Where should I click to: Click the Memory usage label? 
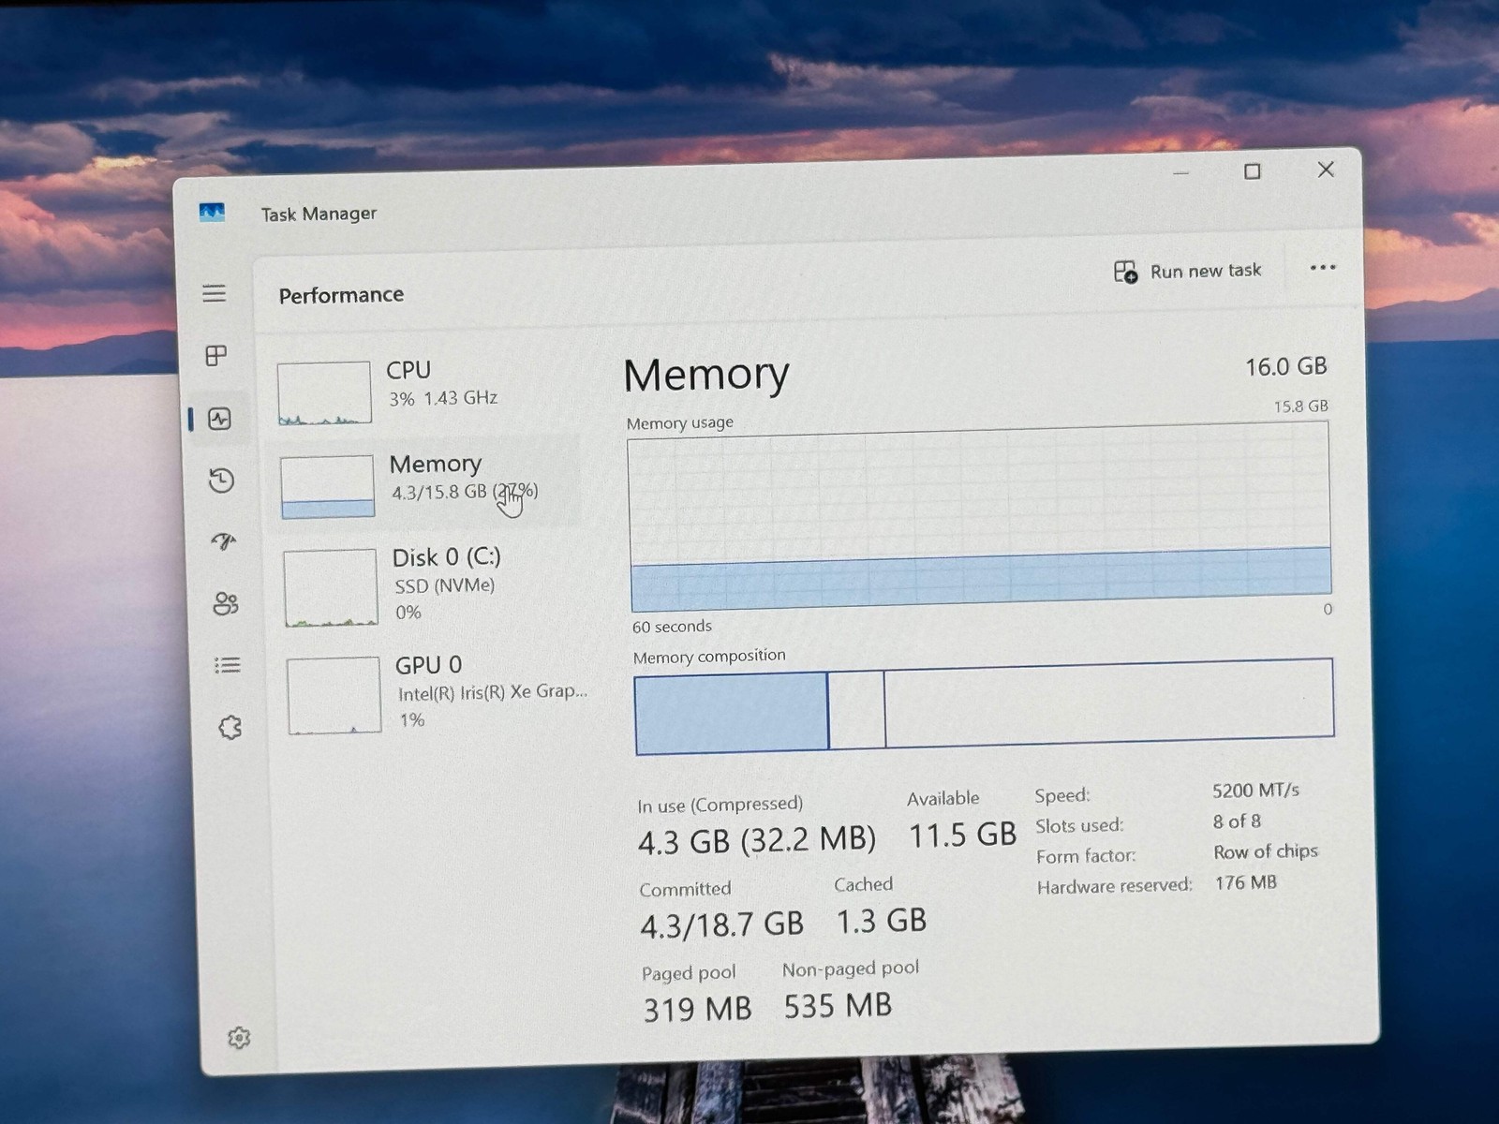pyautogui.click(x=680, y=423)
